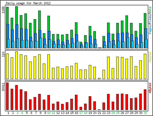Click green day label 18
Viewport: 153px width, 116px height.
pyautogui.click(x=86, y=113)
